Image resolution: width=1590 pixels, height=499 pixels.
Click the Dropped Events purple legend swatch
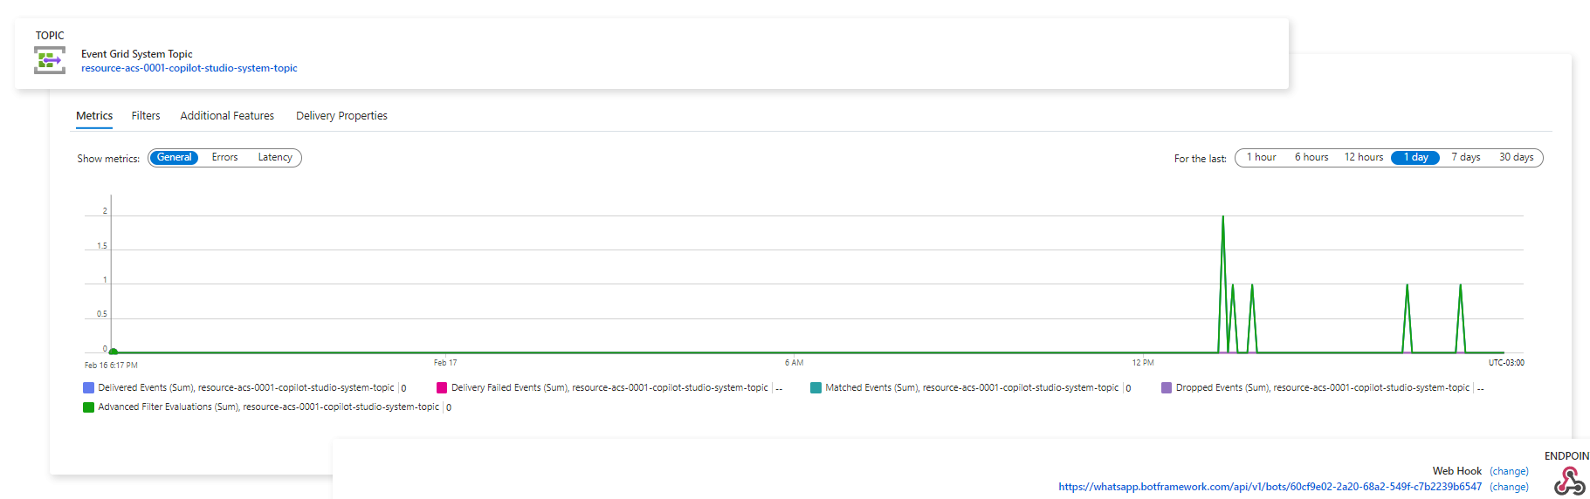(x=1167, y=388)
